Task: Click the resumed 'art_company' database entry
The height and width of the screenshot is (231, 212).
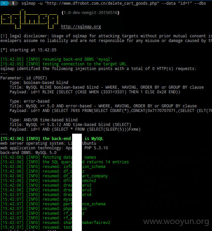Action: click(54, 176)
